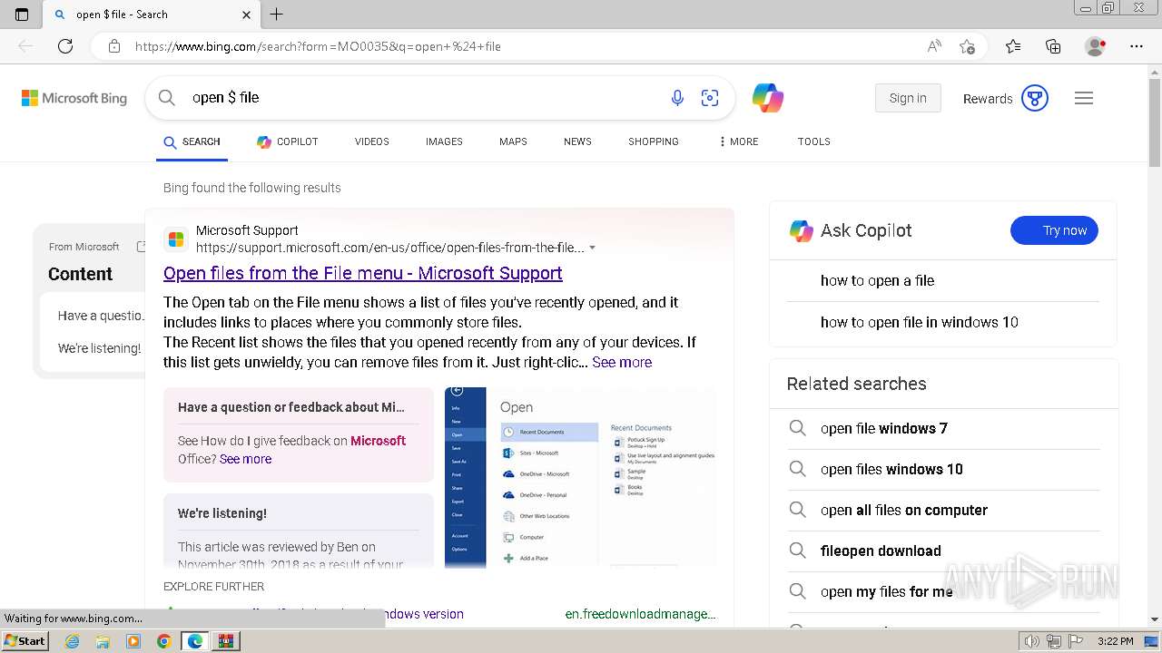Open the Bing hamburger menu
Viewport: 1162px width, 653px height.
[x=1084, y=98]
